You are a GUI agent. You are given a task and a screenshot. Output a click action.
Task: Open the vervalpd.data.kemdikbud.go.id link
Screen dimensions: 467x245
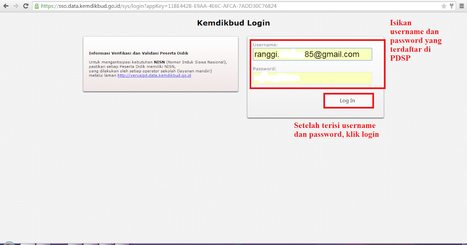[154, 75]
